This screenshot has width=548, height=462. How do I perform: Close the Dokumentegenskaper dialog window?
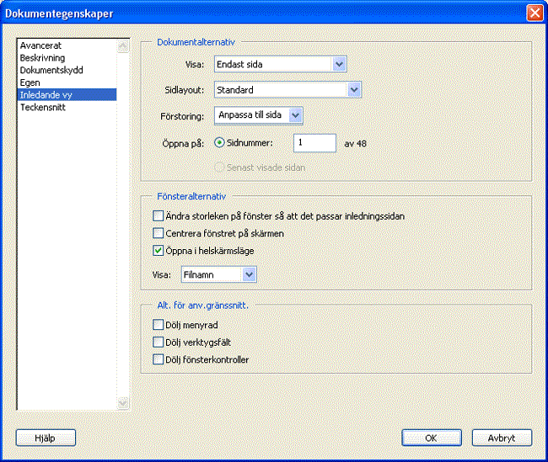[534, 13]
